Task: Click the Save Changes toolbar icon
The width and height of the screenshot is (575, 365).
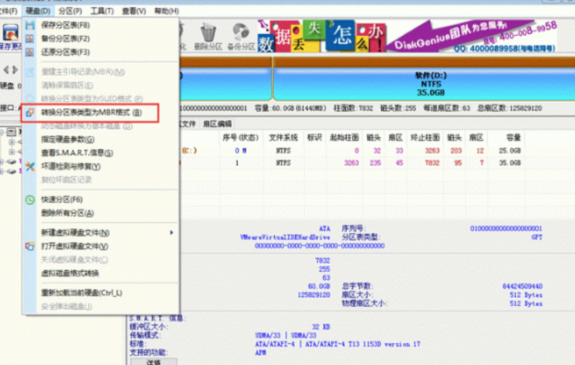Action: [10, 32]
